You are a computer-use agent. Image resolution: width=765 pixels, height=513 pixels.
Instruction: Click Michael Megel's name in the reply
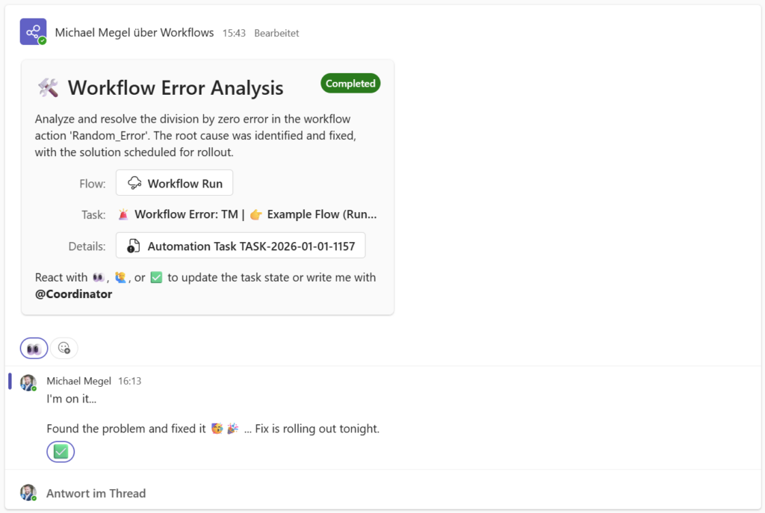click(x=78, y=381)
